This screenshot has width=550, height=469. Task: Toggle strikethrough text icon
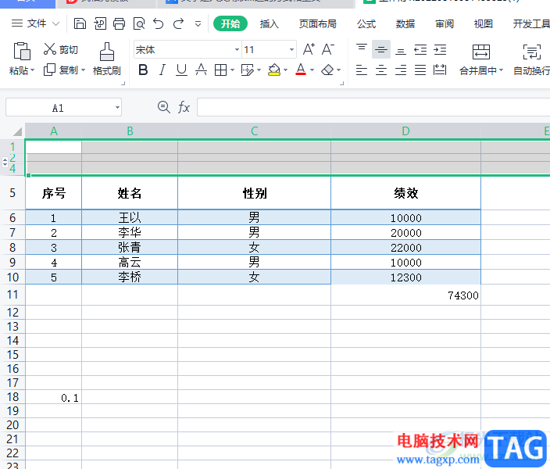(x=201, y=70)
